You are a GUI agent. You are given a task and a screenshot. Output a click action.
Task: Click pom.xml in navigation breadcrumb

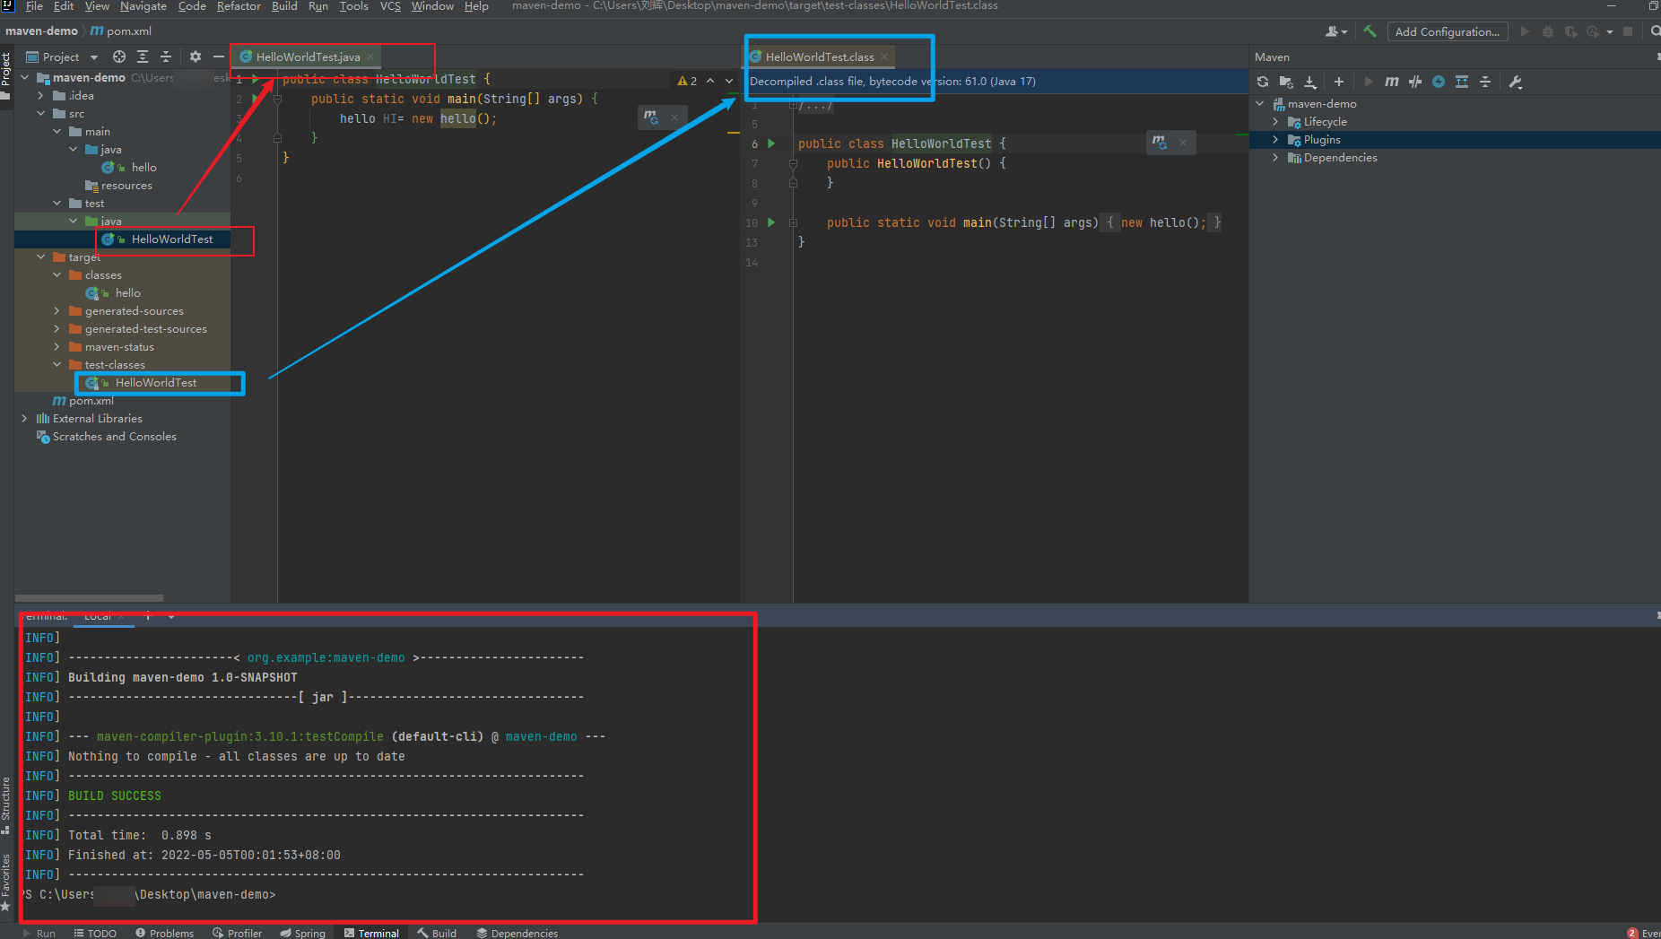(121, 31)
